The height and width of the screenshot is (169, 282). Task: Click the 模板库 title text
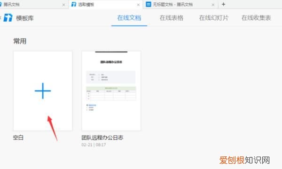[x=25, y=18]
